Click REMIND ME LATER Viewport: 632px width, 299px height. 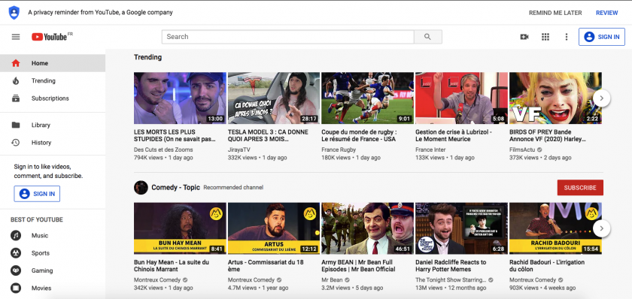555,13
